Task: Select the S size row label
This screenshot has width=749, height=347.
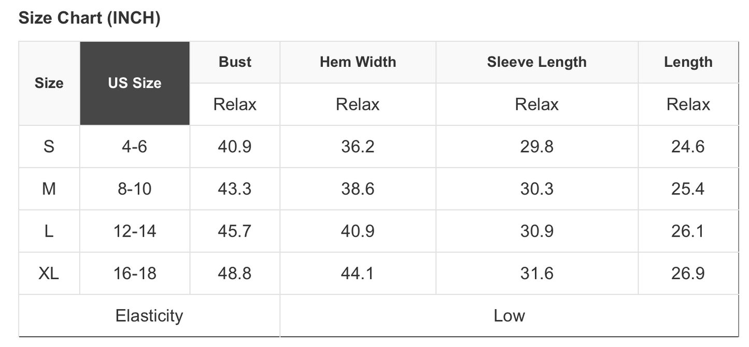Action: pos(49,147)
